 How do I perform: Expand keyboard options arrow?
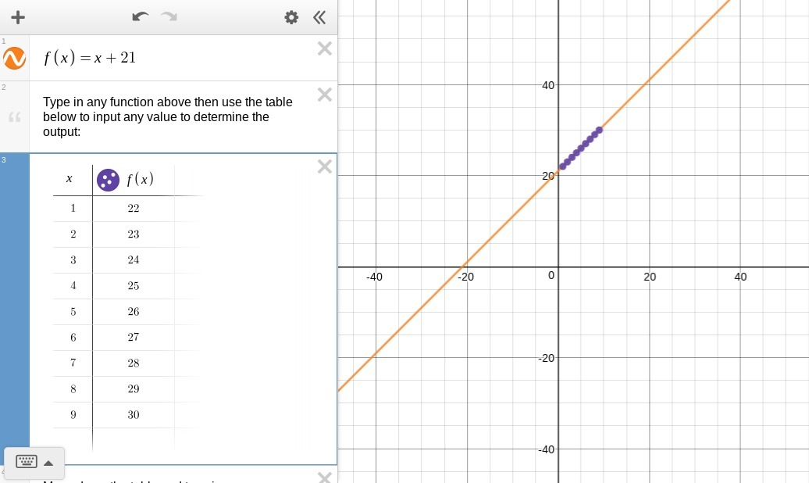tap(48, 463)
